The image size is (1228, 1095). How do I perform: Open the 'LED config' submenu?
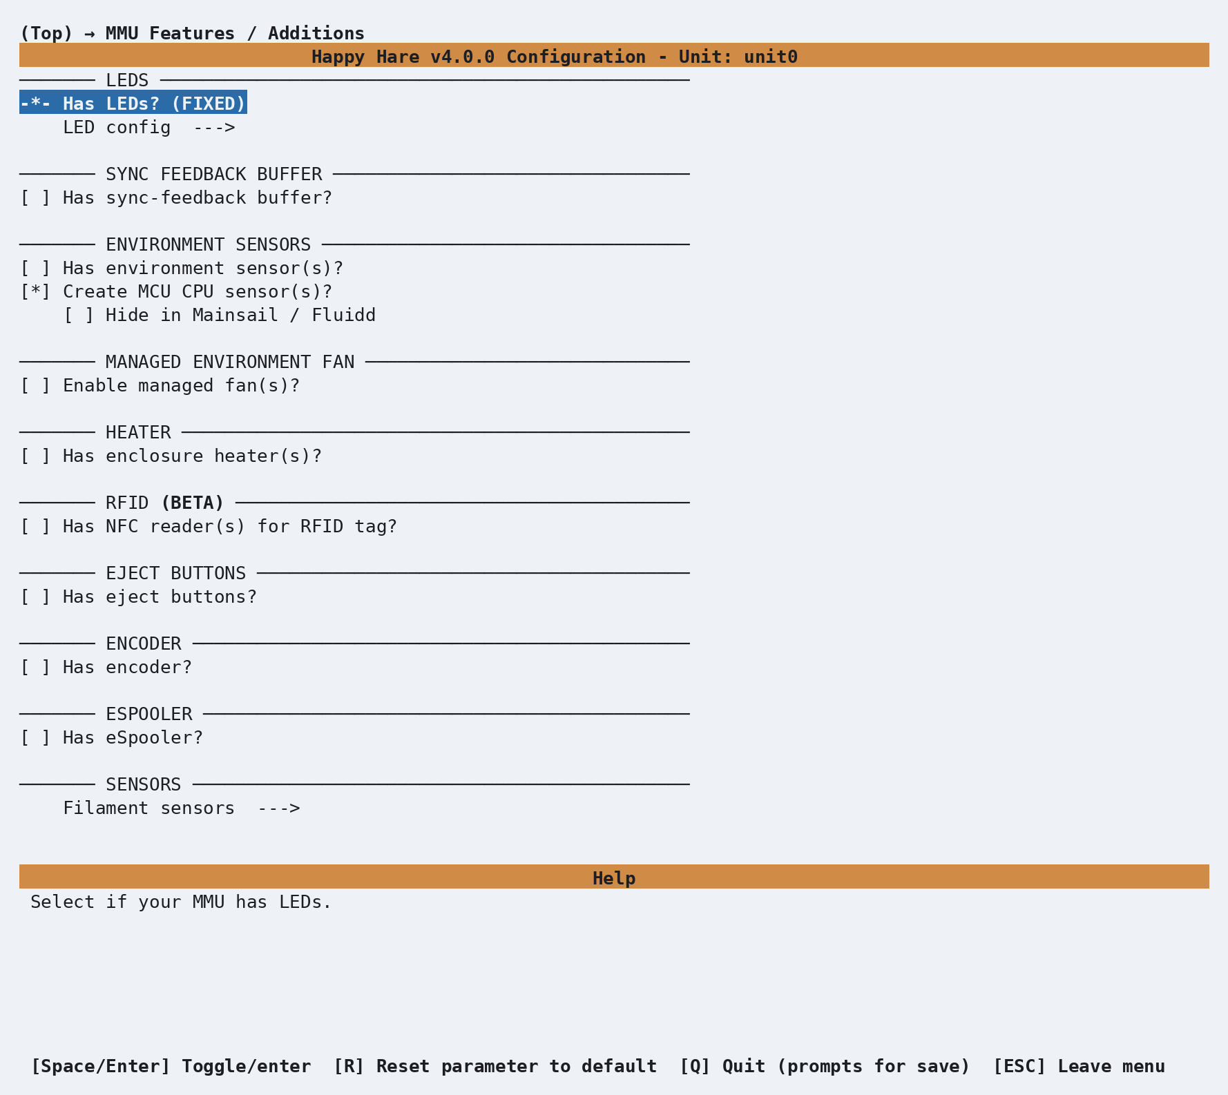tap(149, 127)
